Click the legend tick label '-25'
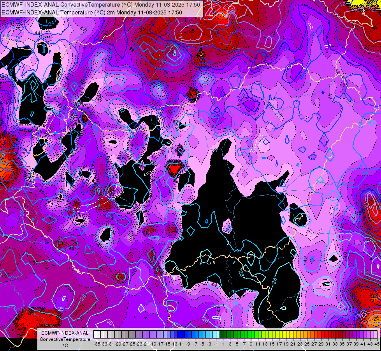The image size is (381, 351). click(132, 344)
